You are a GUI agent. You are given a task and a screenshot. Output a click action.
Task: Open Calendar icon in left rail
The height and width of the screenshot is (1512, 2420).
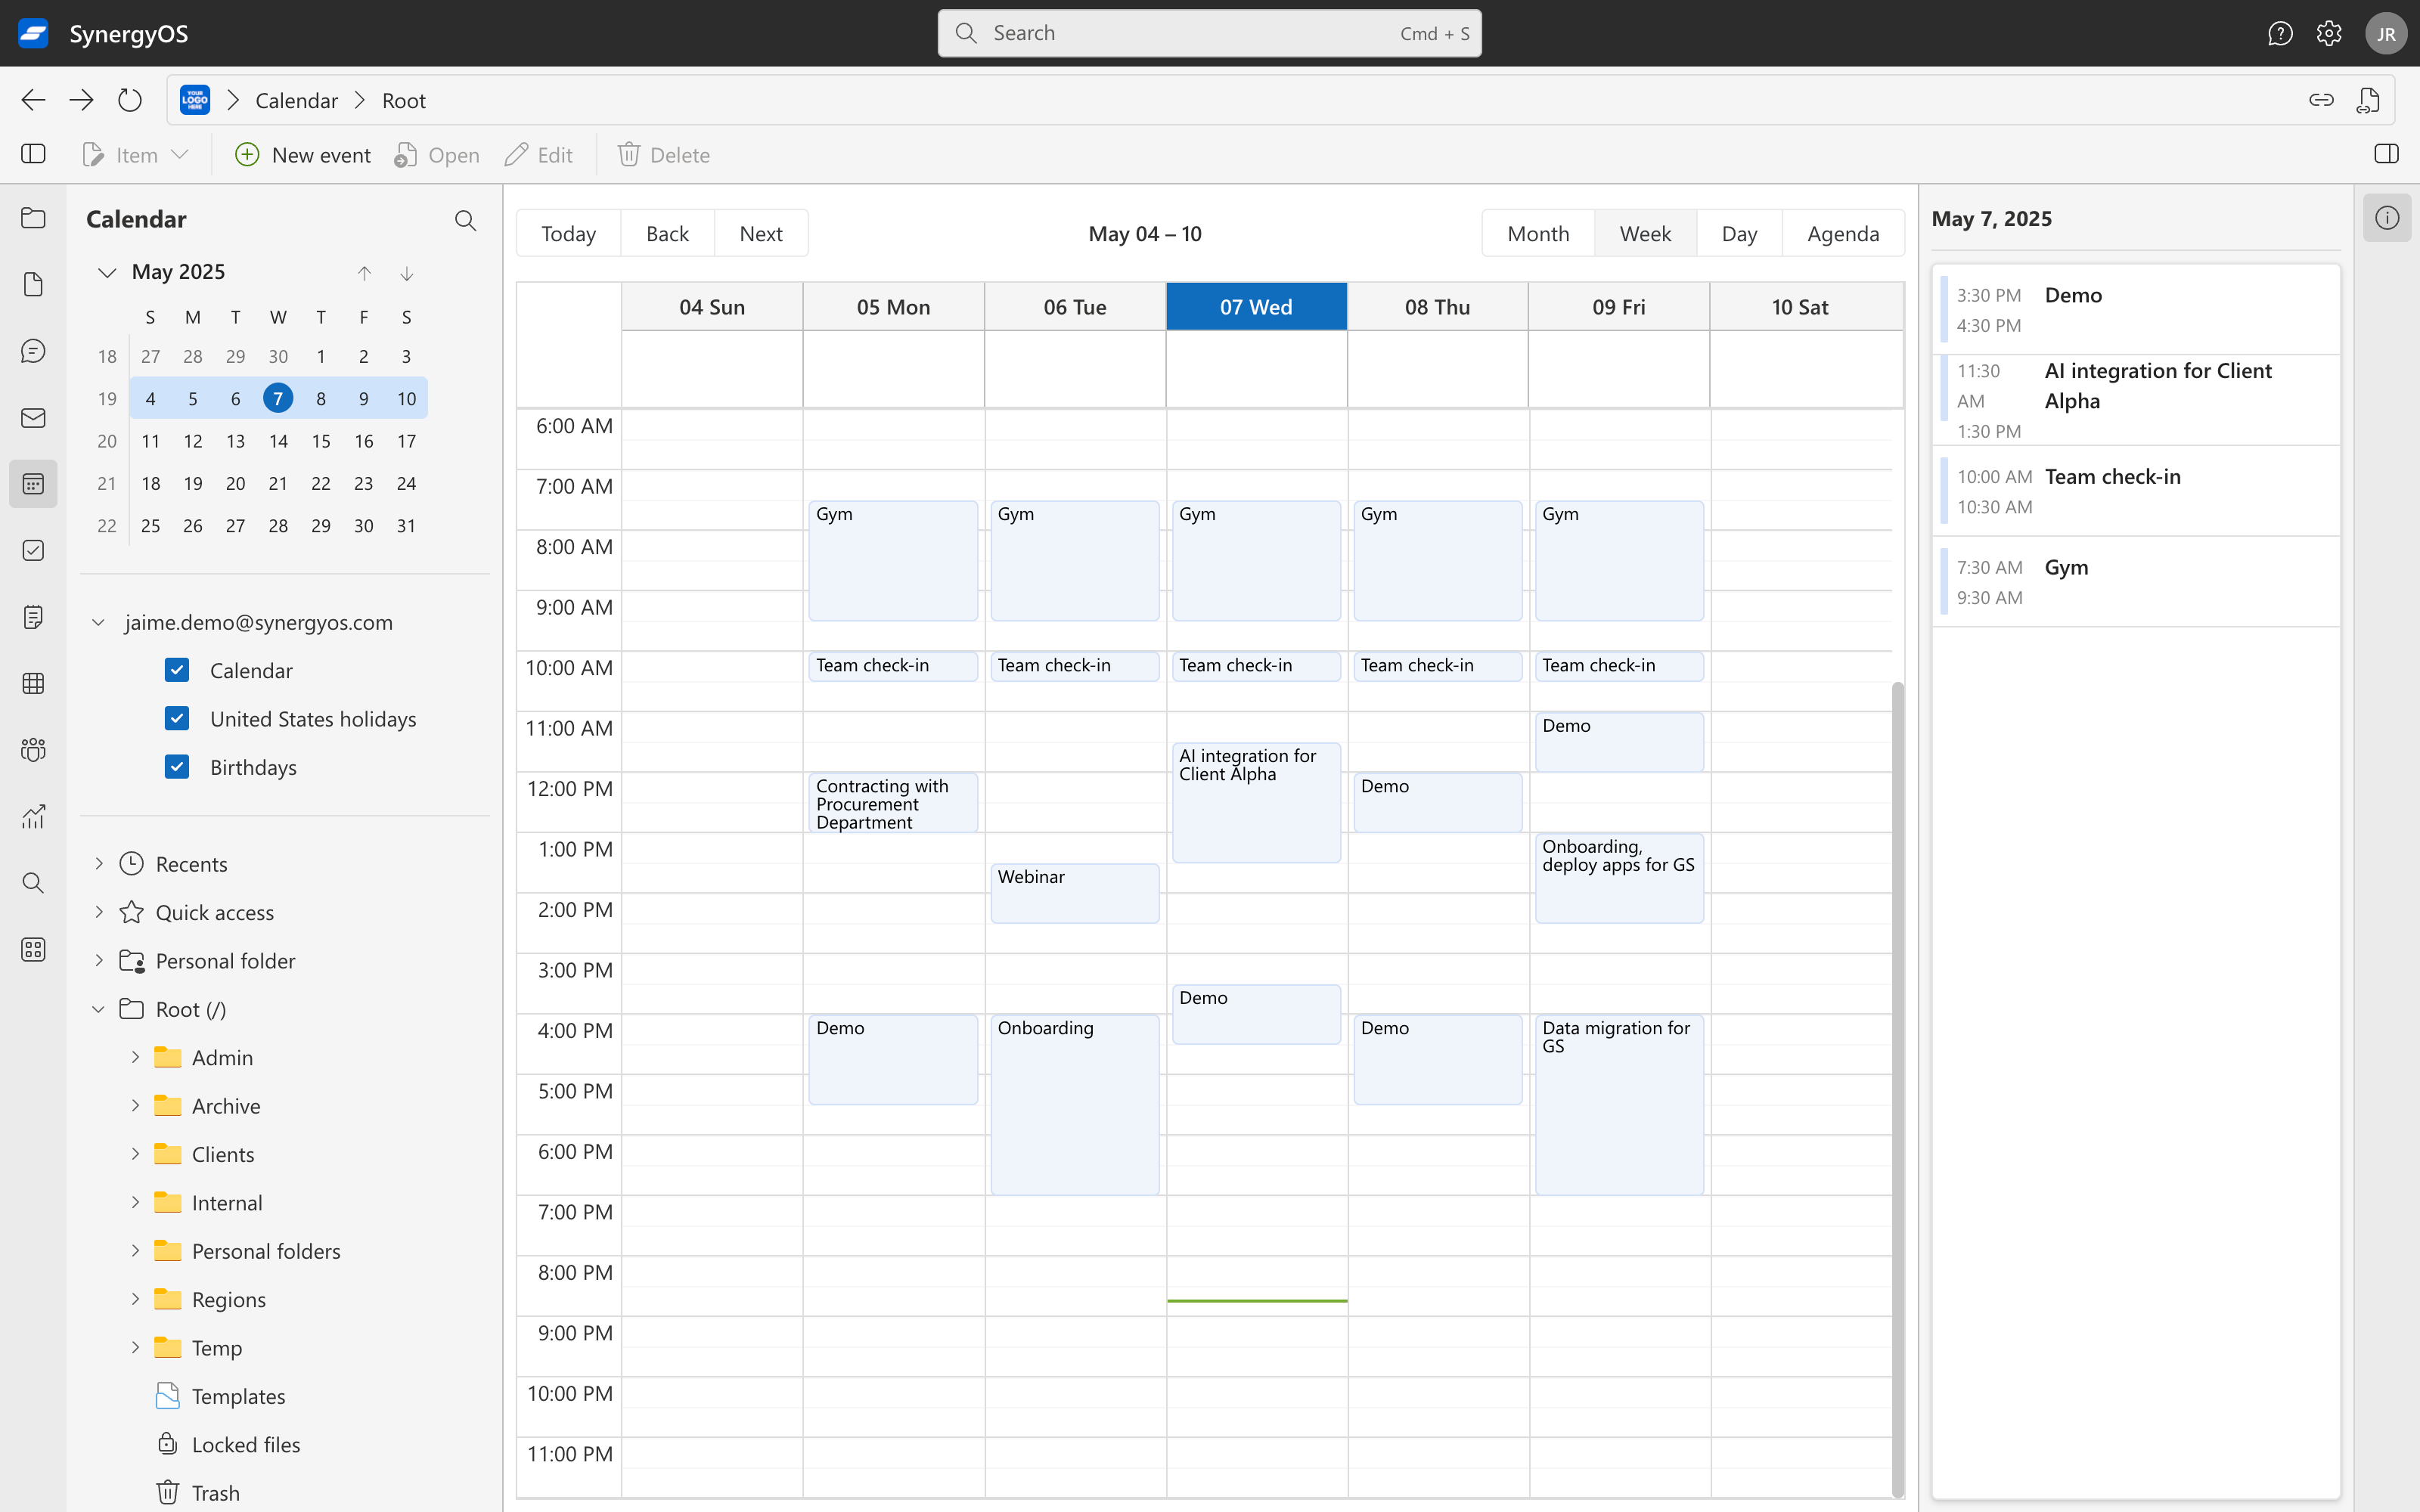coord(33,484)
